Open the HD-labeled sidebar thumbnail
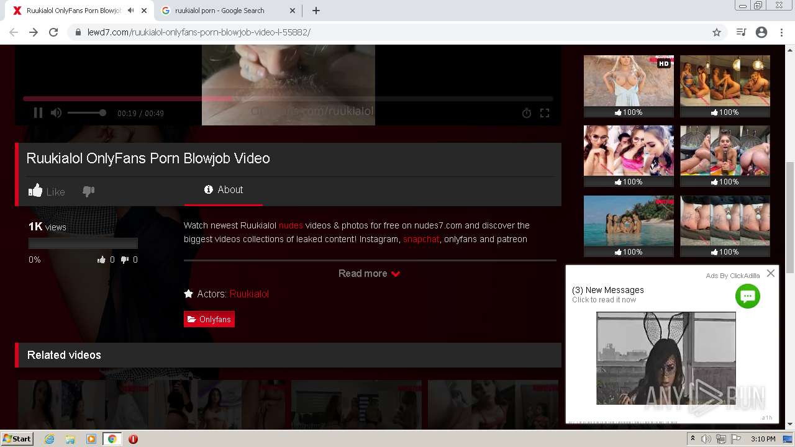This screenshot has width=795, height=447. tap(629, 81)
